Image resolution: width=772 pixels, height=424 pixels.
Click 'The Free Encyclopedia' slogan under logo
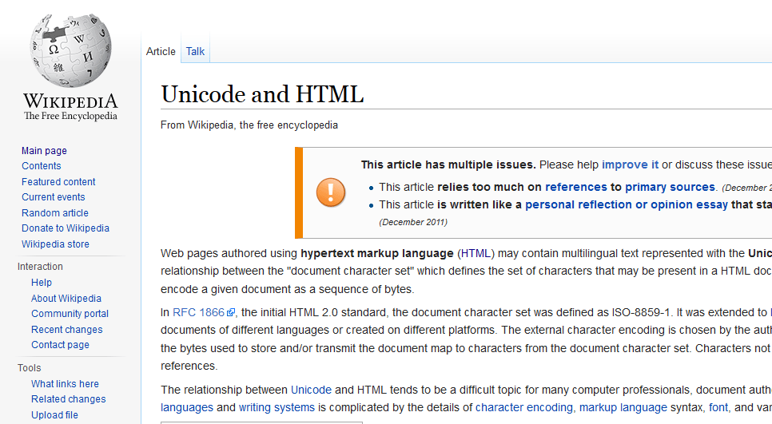(x=70, y=116)
